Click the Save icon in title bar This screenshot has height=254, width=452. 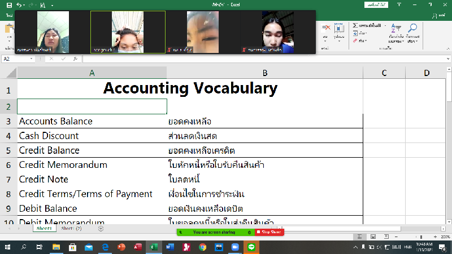(x=8, y=5)
